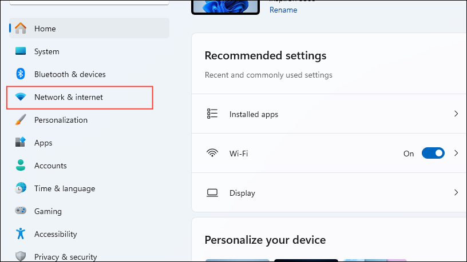Image resolution: width=467 pixels, height=262 pixels.
Task: Click the "Recommended settings" heading
Action: coord(266,55)
